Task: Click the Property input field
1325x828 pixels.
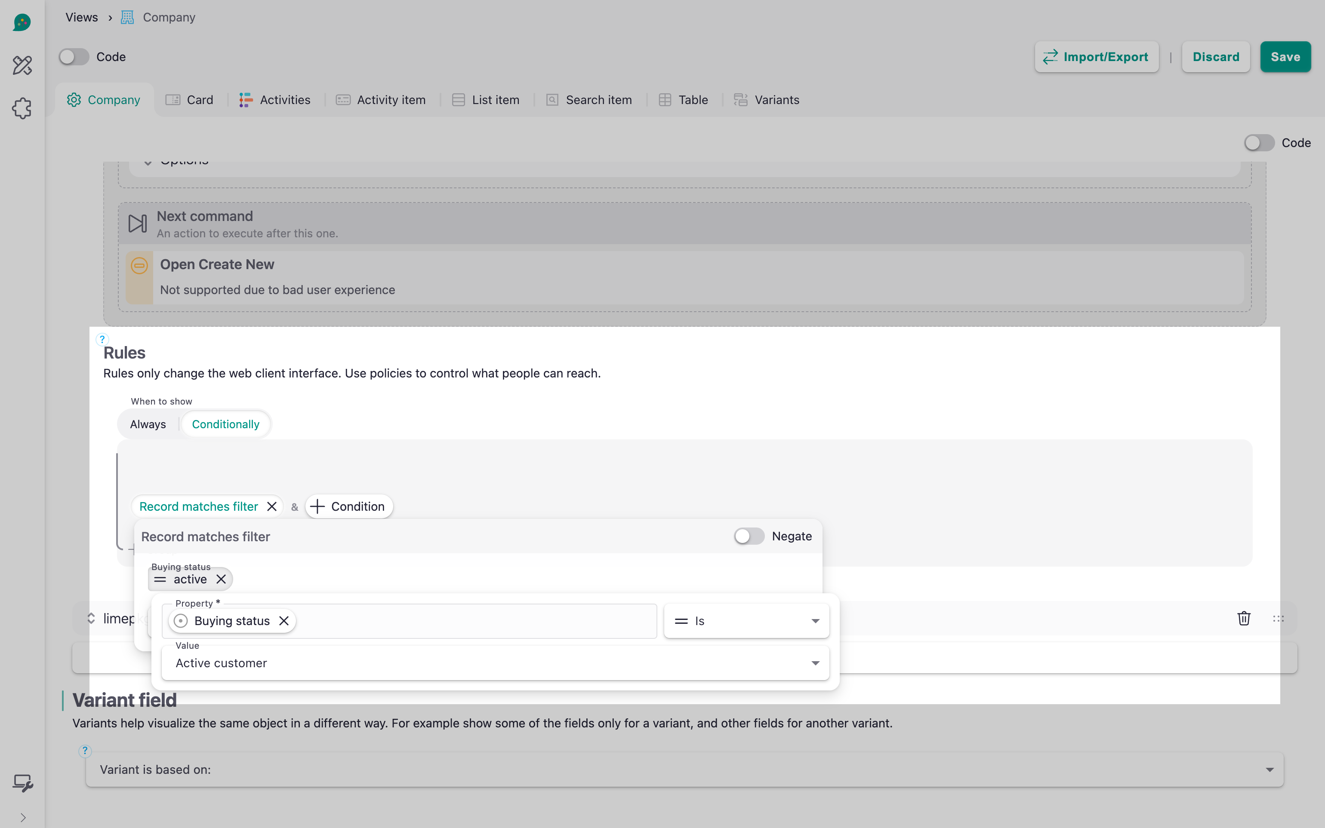Action: point(410,620)
